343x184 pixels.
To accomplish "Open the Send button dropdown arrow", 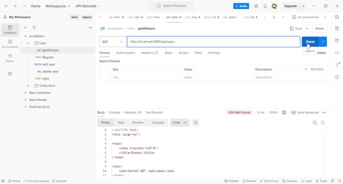I will [323, 41].
